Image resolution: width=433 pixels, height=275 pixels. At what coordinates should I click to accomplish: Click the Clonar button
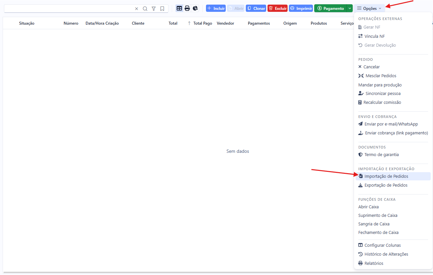[x=256, y=8]
